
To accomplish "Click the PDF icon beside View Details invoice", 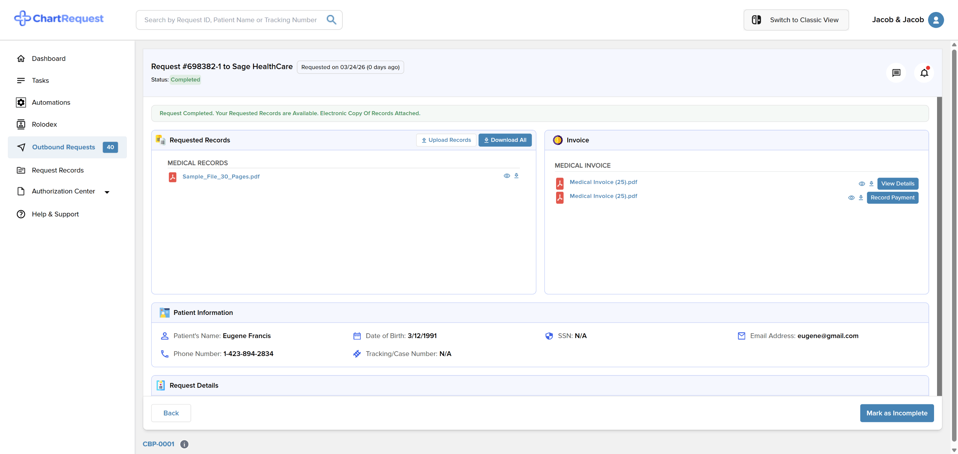I will 560,183.
